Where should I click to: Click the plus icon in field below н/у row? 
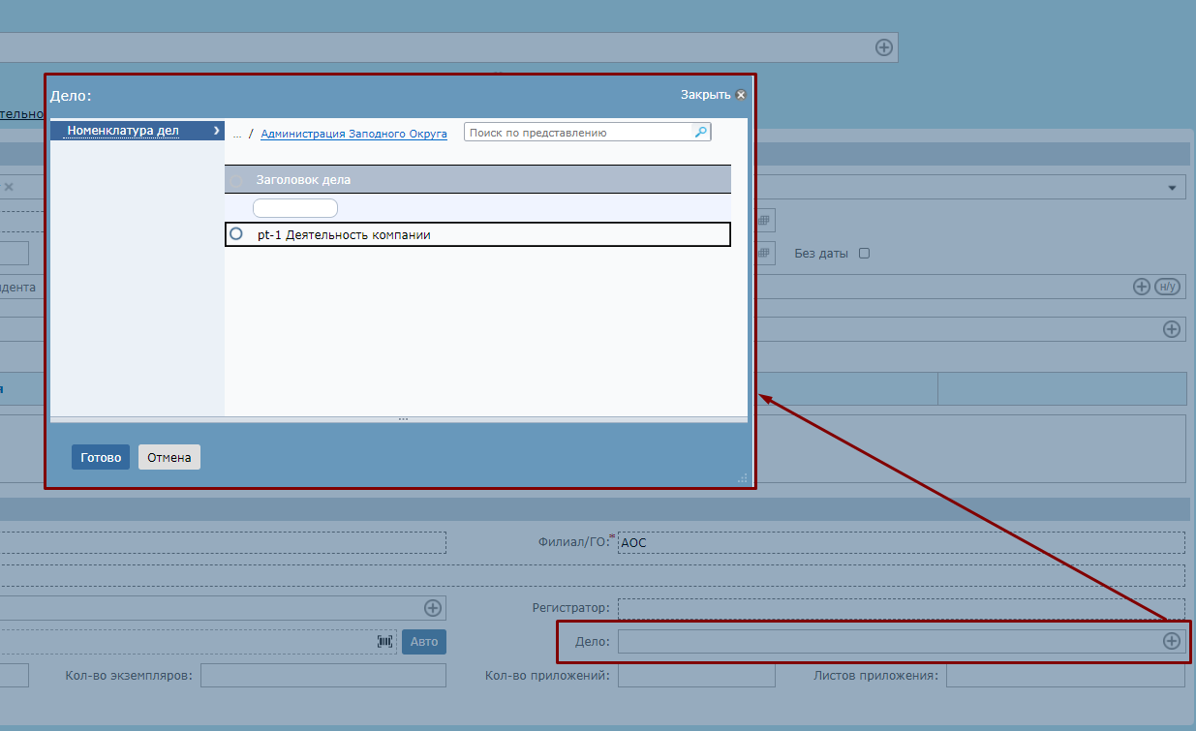pos(1172,329)
